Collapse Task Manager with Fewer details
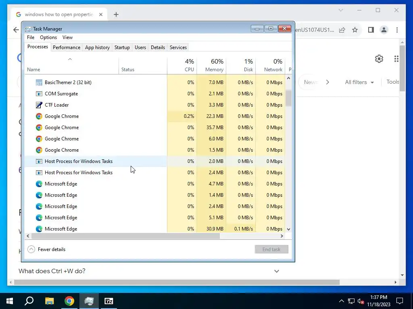Screen dimensions: 413x309 [46, 249]
